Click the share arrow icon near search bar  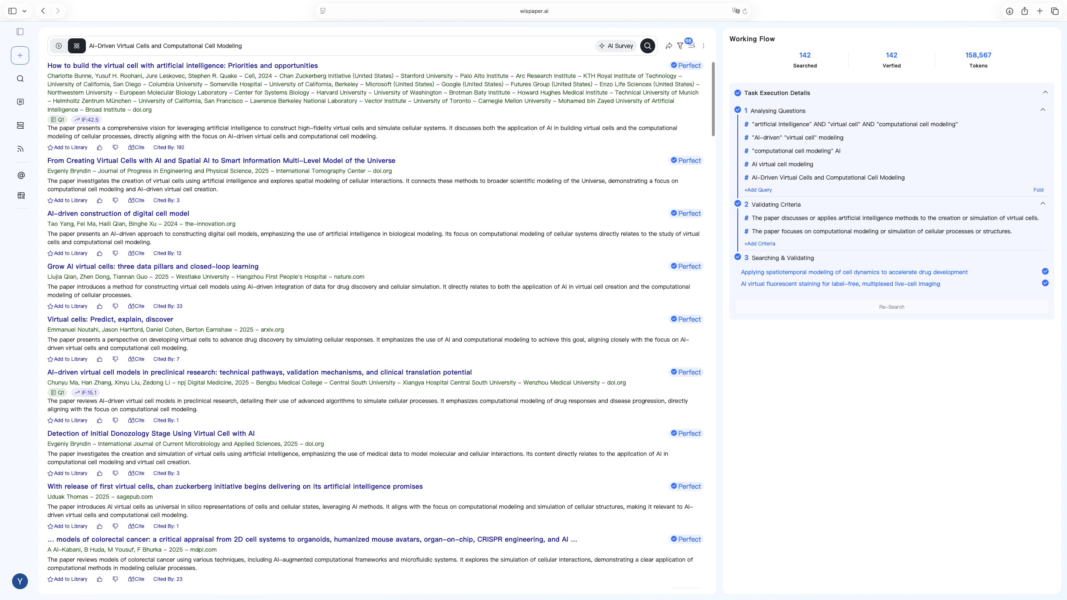(669, 46)
